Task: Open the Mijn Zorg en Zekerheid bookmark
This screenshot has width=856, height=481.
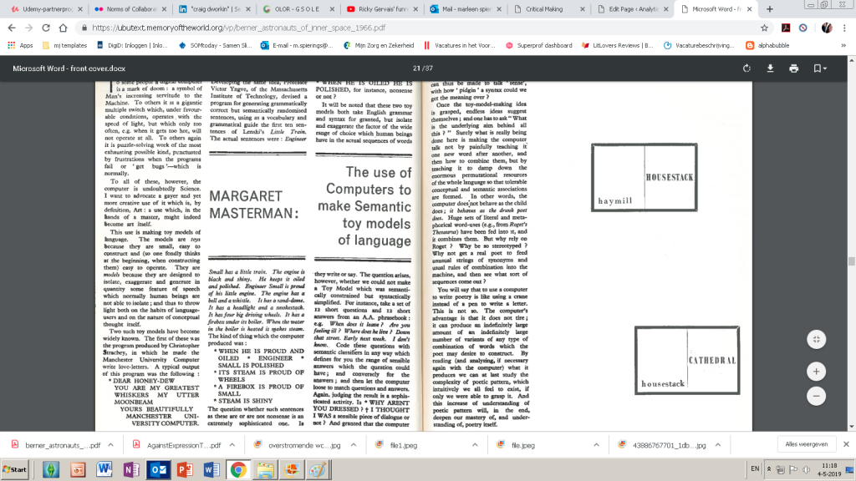Action: click(x=379, y=45)
